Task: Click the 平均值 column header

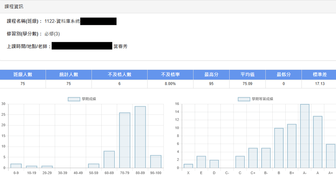Action: coord(247,75)
